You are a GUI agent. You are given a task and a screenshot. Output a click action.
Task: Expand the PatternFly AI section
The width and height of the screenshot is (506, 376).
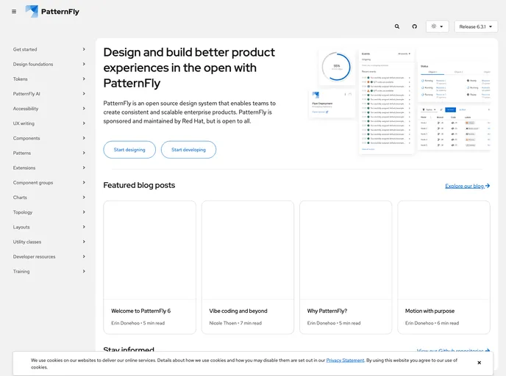tap(49, 94)
